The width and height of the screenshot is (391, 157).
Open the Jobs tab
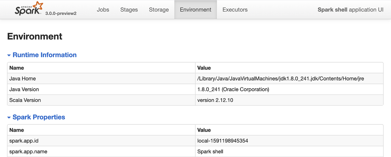coord(103,10)
